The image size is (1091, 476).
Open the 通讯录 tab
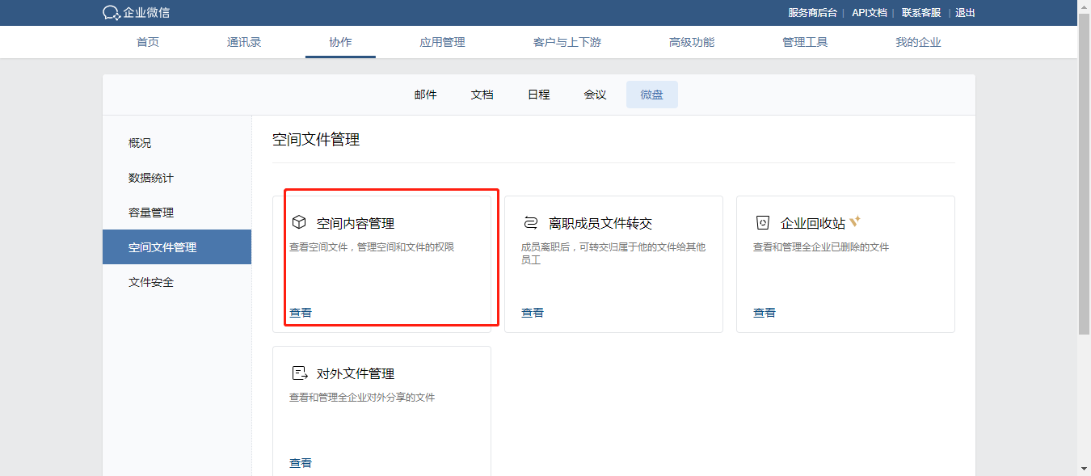click(244, 42)
